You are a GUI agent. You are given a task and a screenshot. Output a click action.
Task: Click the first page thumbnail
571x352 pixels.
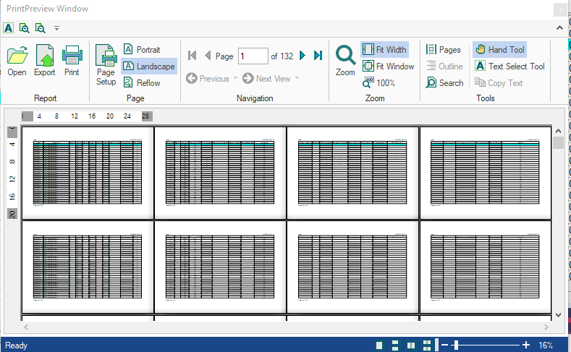(x=88, y=173)
